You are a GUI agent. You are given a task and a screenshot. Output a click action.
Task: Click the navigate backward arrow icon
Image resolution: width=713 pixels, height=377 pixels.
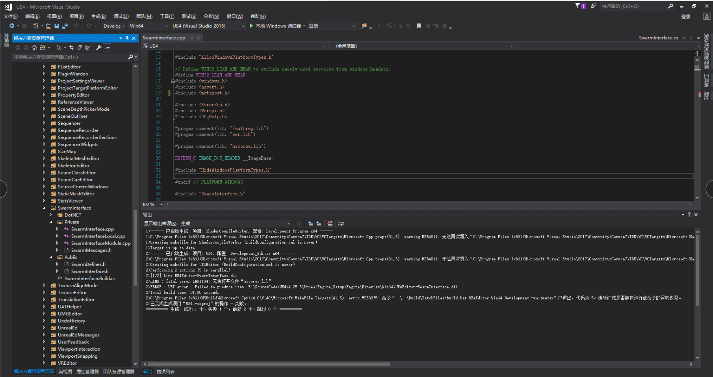pyautogui.click(x=12, y=26)
